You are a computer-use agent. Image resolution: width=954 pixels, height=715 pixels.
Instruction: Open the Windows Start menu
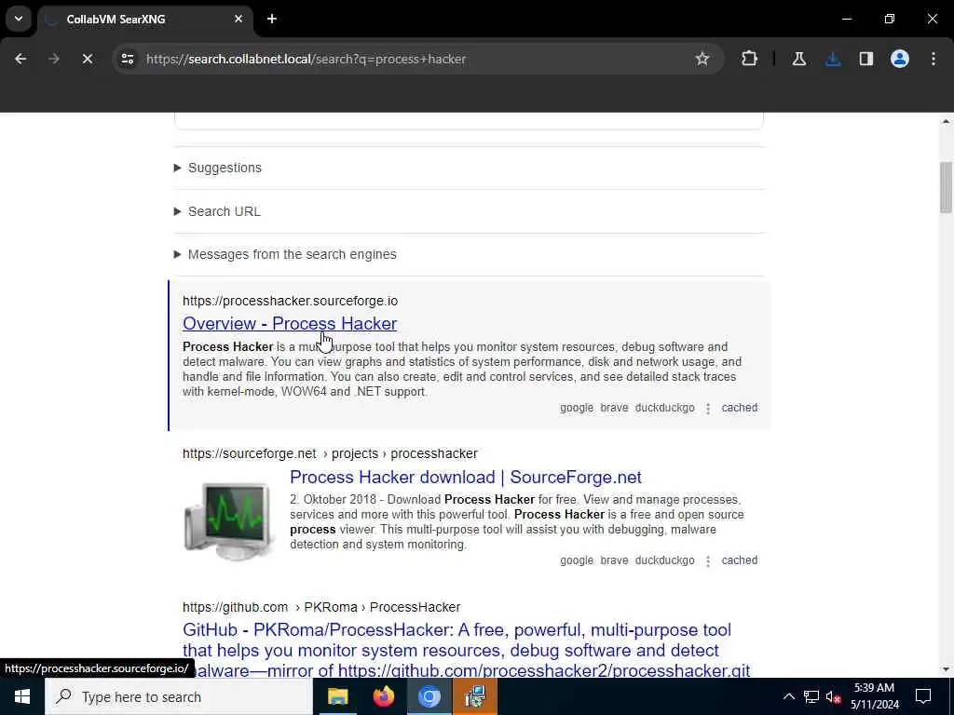pyautogui.click(x=22, y=696)
